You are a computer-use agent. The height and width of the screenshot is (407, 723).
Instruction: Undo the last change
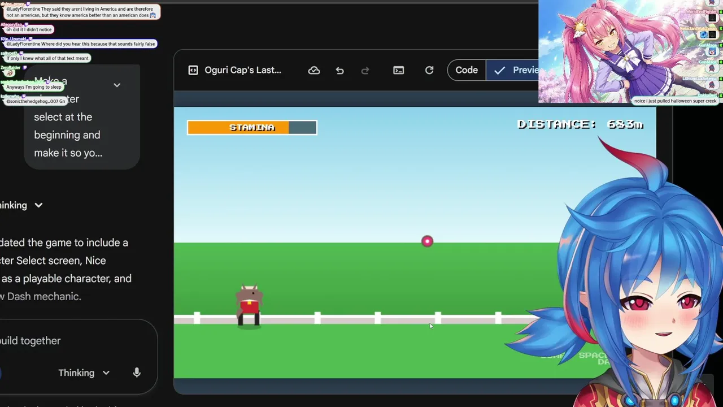click(x=339, y=70)
